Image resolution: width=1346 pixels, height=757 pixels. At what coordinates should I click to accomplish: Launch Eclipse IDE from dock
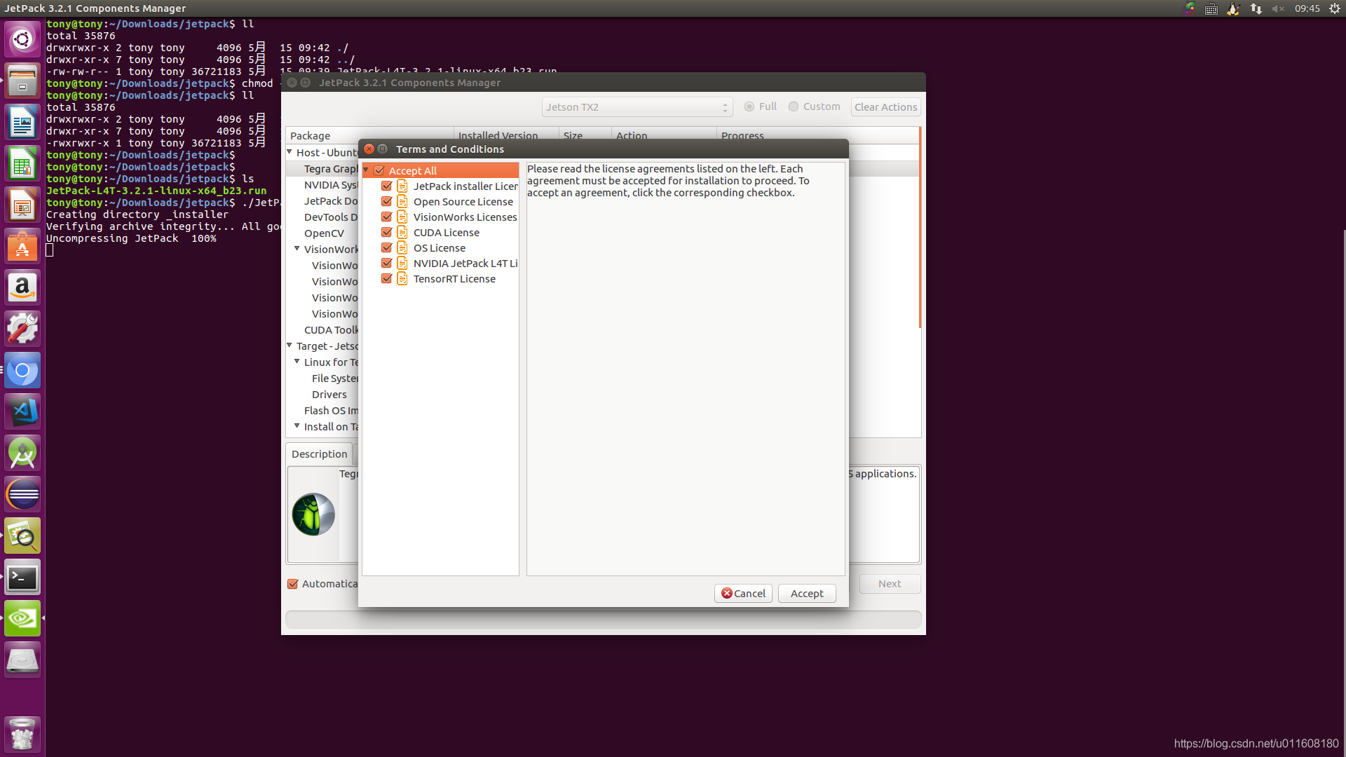click(22, 495)
